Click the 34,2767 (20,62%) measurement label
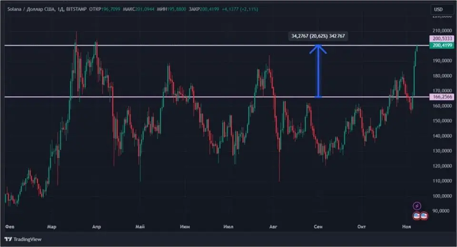The height and width of the screenshot is (247, 457). [318, 36]
